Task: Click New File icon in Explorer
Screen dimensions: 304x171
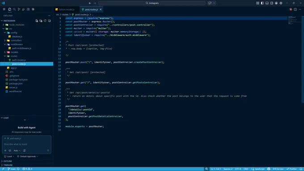Action: 37,21
